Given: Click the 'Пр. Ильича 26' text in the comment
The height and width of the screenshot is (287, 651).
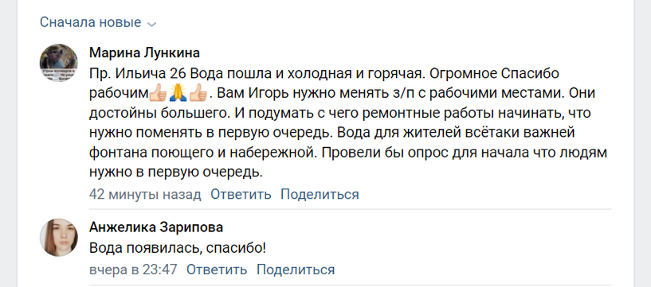Looking at the screenshot, I should click(x=140, y=74).
